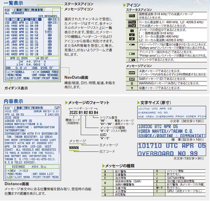Click the NEW icon on message row 152
Image resolution: width=210 pixels, height=201 pixels.
coord(55,23)
